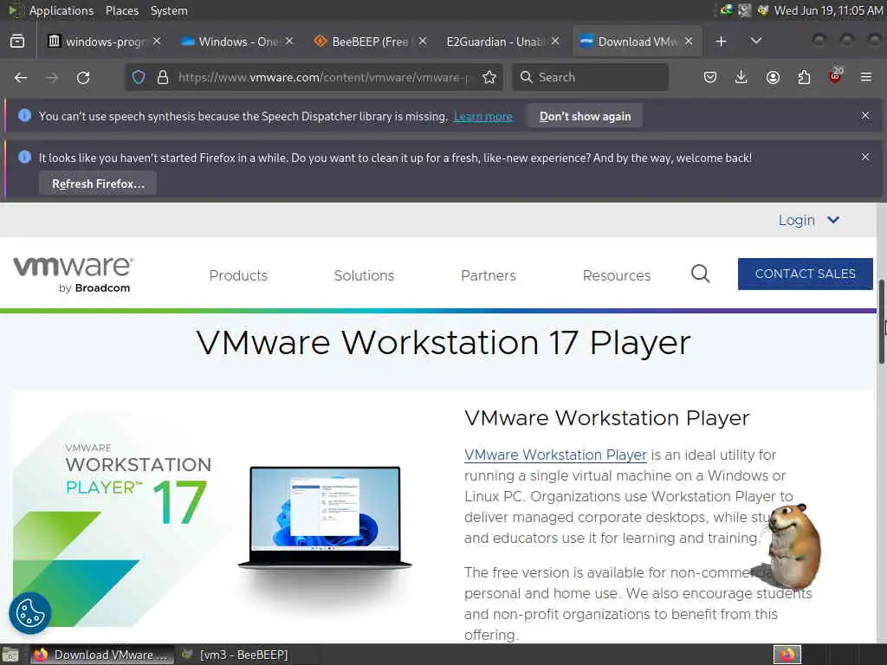
Task: Click the page vertical scrollbar thumb
Action: [x=881, y=321]
